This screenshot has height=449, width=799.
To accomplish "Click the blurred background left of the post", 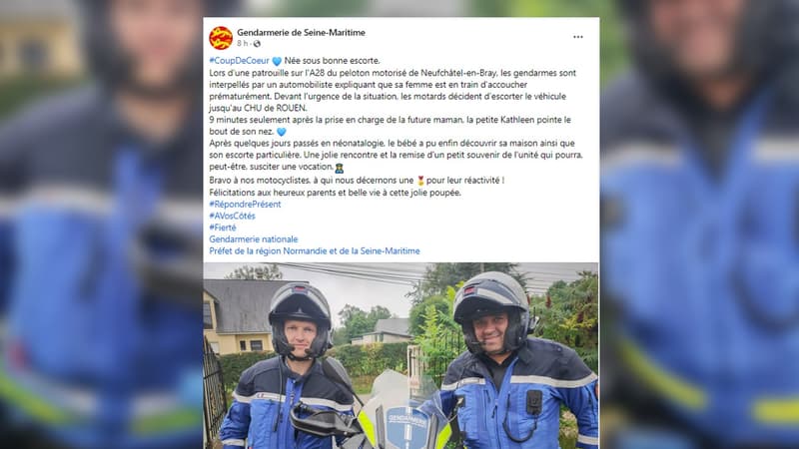I will click(x=102, y=224).
